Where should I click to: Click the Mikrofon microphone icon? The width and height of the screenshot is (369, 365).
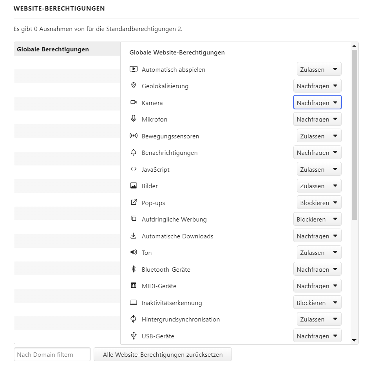click(x=134, y=118)
